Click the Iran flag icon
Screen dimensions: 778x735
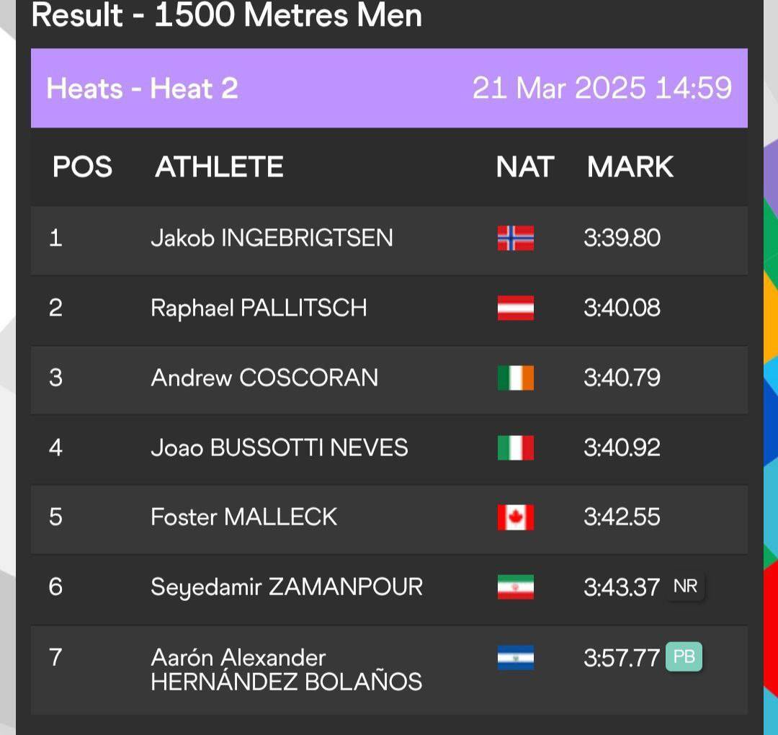(516, 587)
